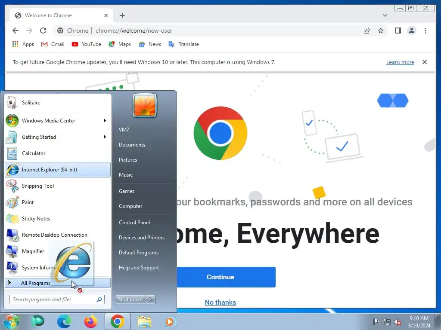The image size is (441, 330).
Task: Launch Sticky Notes
Action: coord(57,218)
